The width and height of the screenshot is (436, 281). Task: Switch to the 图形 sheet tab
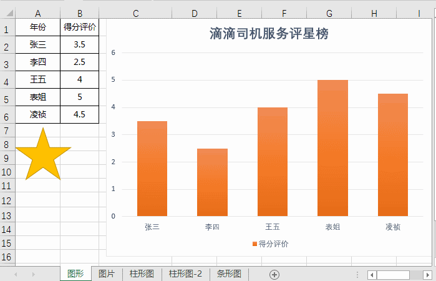pyautogui.click(x=75, y=274)
